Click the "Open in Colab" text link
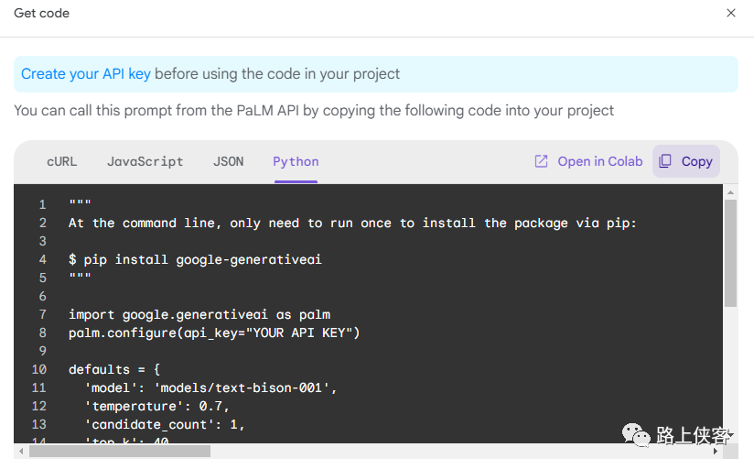This screenshot has width=754, height=469. [600, 161]
